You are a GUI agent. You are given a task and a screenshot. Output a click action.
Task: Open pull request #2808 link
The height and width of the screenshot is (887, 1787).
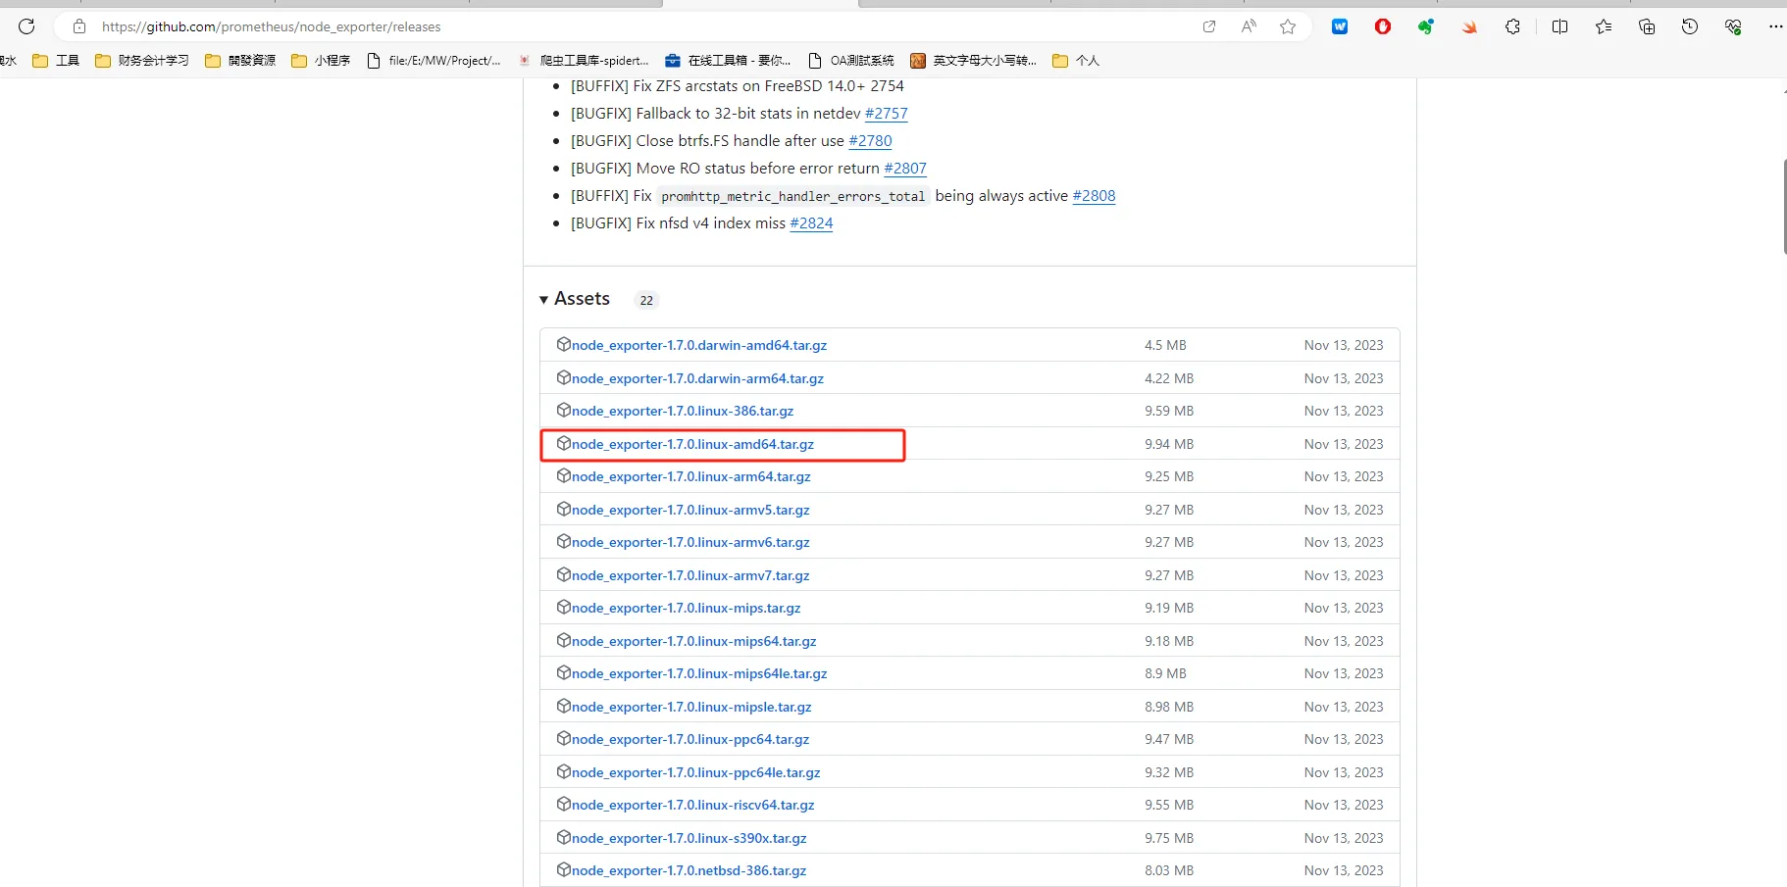tap(1094, 196)
